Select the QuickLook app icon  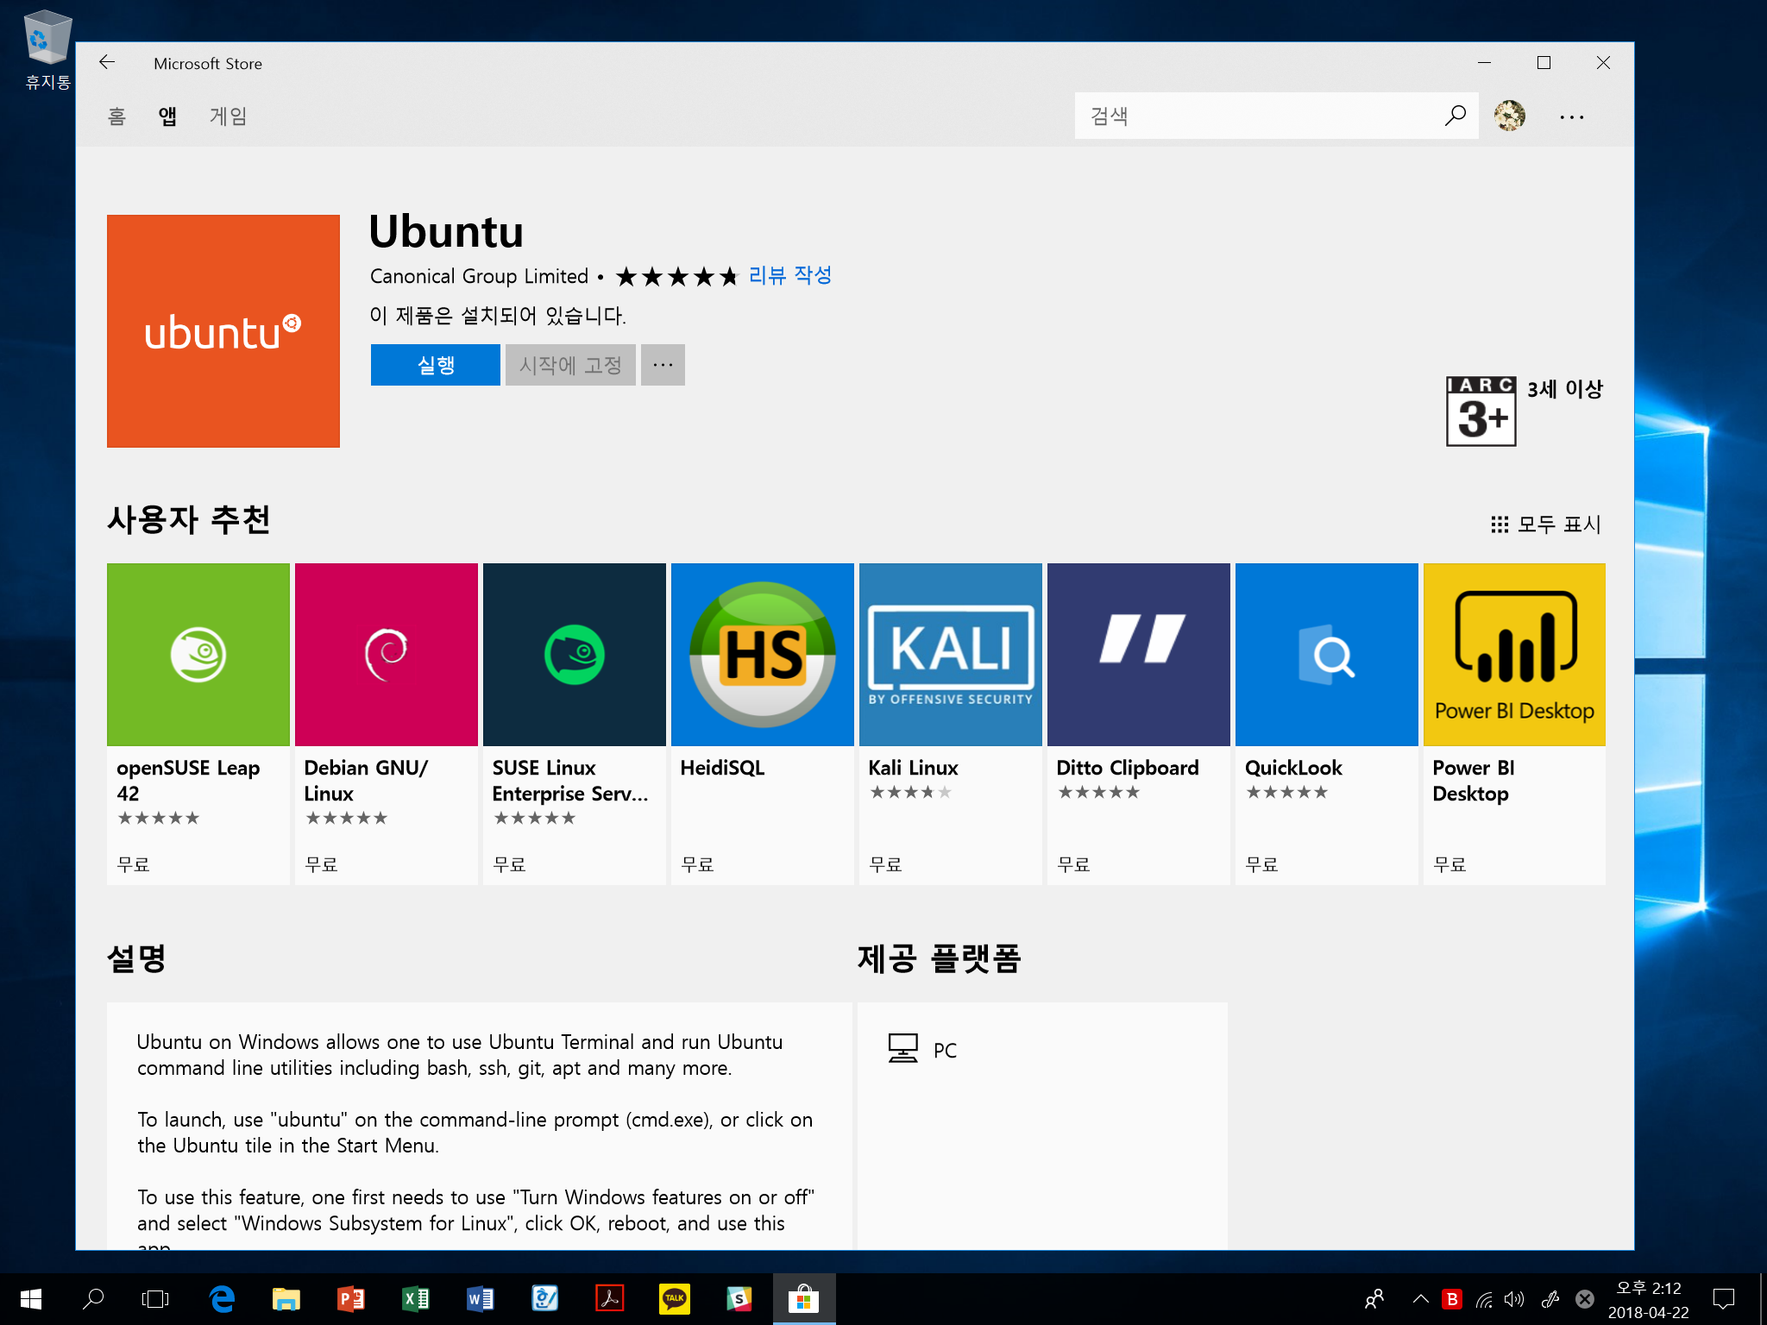pyautogui.click(x=1326, y=656)
